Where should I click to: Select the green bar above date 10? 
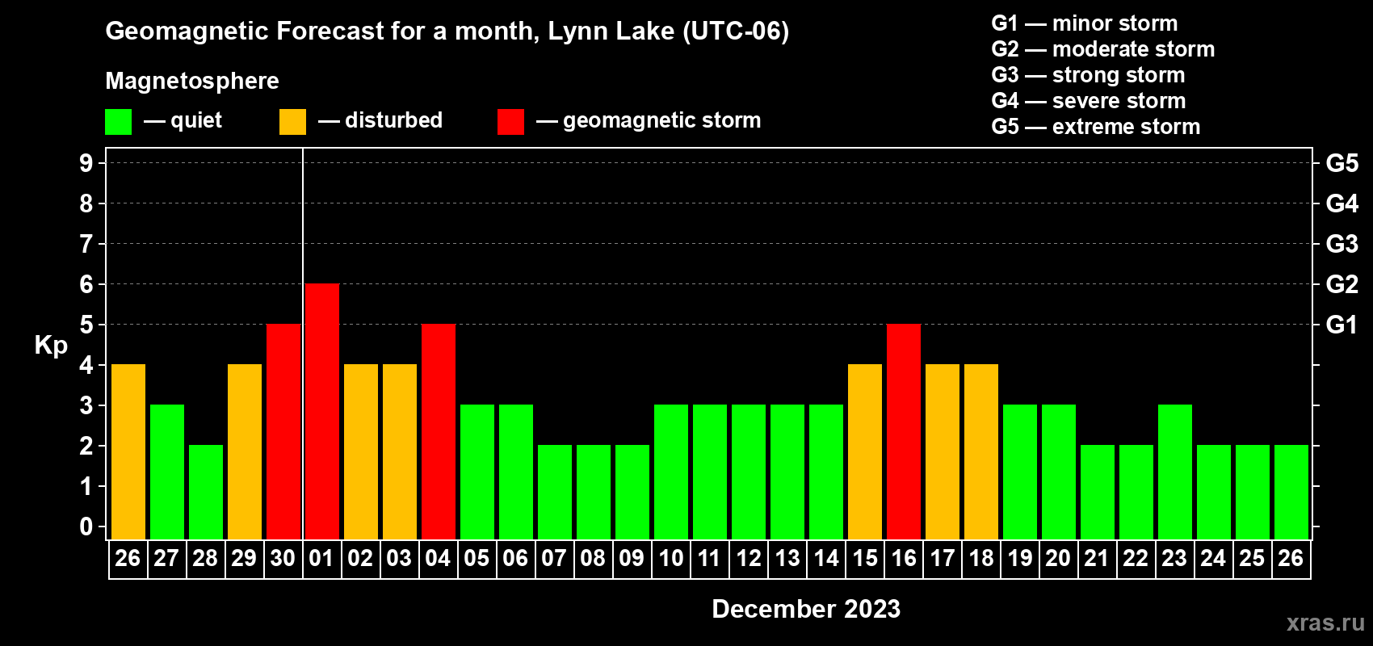click(671, 472)
